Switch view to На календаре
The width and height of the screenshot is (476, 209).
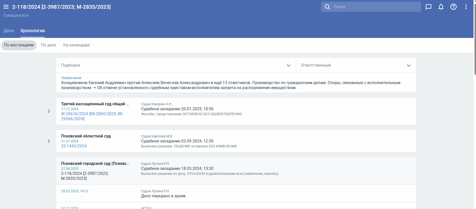click(x=76, y=45)
